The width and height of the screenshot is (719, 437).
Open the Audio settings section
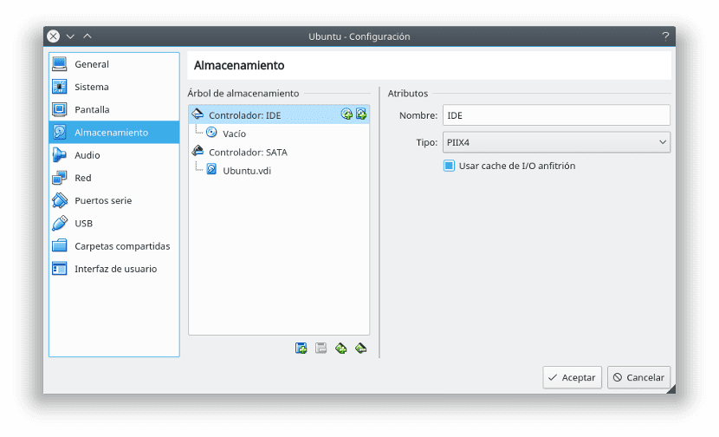[x=87, y=155]
